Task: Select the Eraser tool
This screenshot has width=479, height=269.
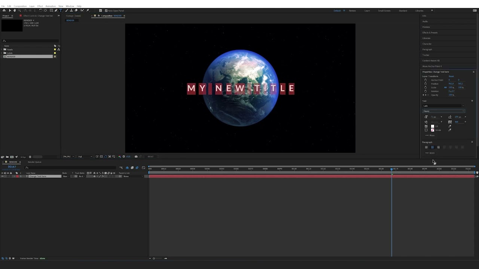Action: (76, 10)
